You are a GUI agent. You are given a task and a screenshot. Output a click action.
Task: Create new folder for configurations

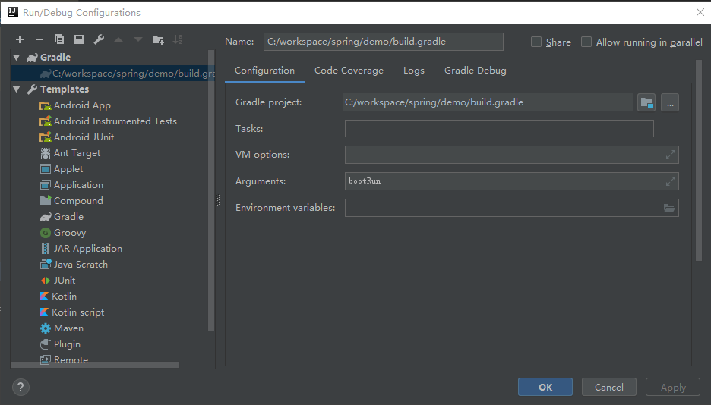click(x=158, y=39)
